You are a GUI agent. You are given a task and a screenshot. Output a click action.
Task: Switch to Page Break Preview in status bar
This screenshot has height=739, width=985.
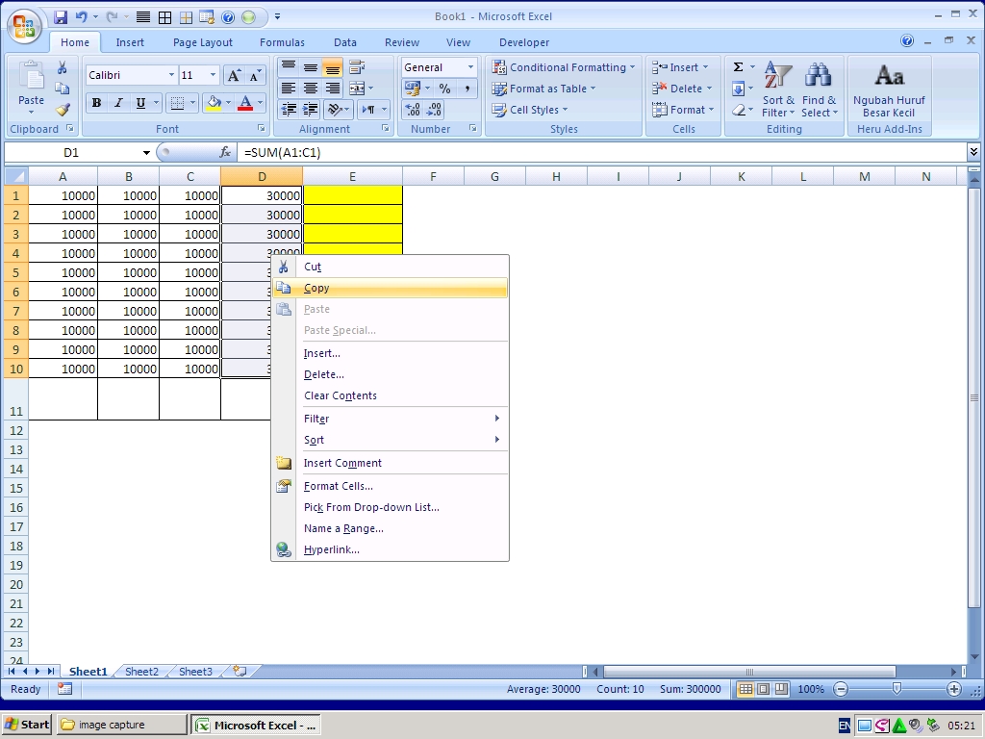[781, 689]
